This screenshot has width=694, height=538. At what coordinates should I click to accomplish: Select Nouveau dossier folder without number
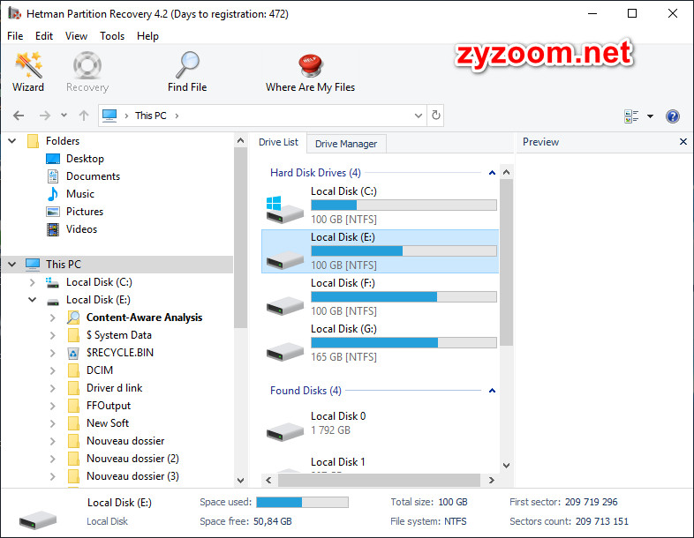[x=125, y=441]
